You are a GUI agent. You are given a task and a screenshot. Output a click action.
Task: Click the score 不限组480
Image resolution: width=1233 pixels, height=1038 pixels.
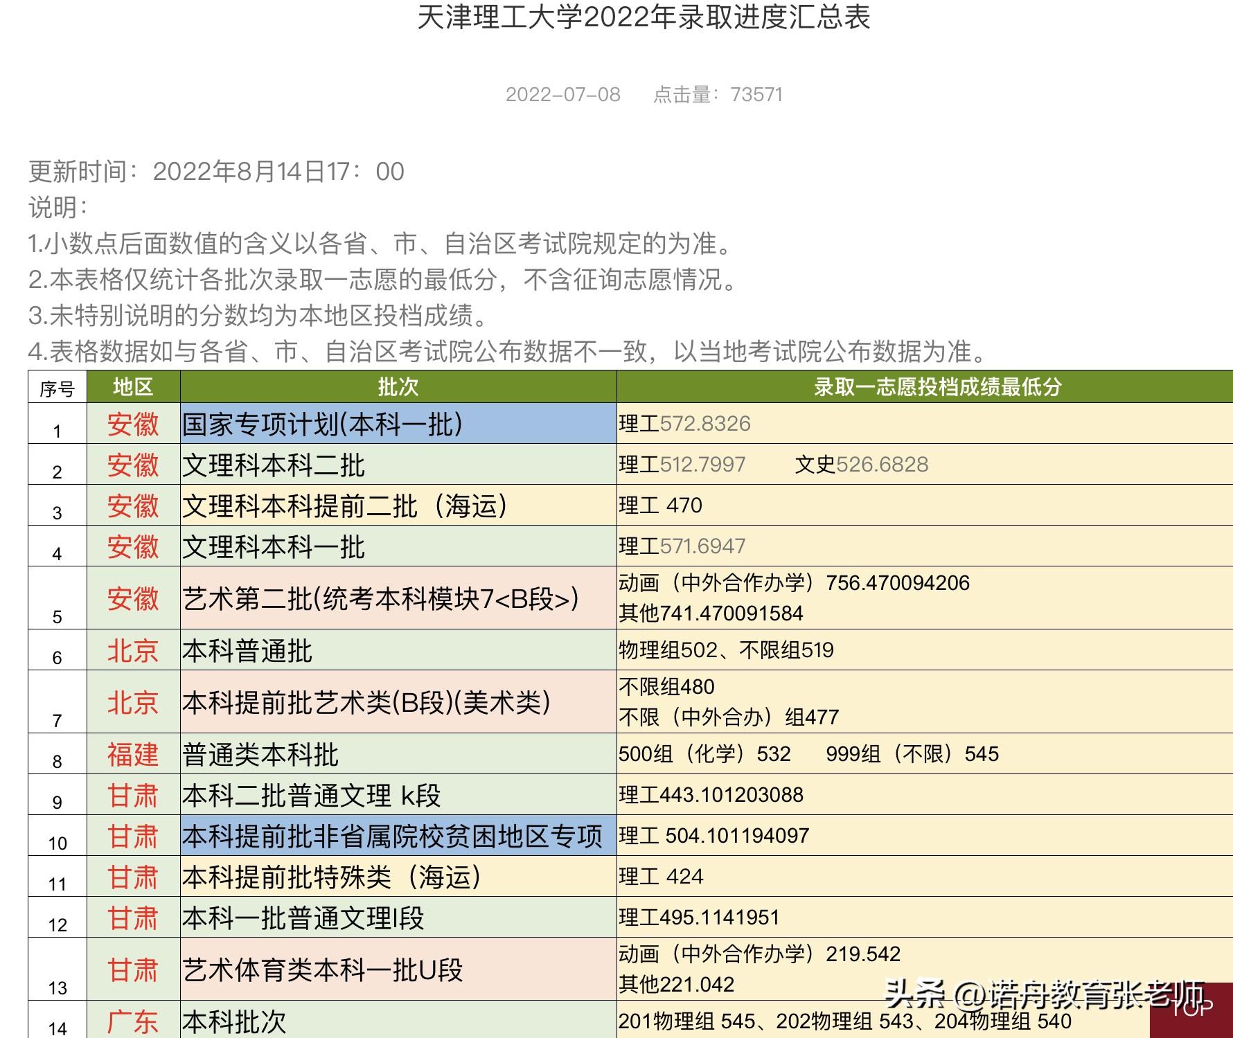tap(666, 687)
